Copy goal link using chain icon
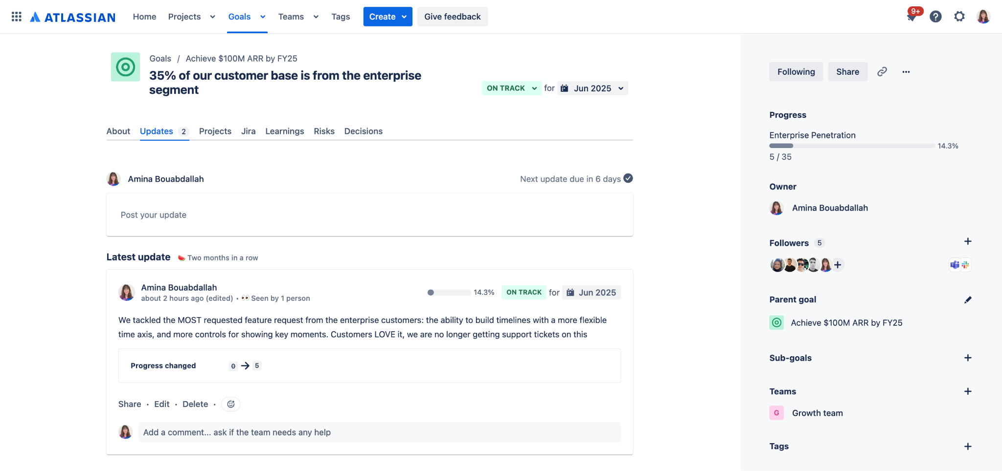The width and height of the screenshot is (1002, 471). [882, 72]
